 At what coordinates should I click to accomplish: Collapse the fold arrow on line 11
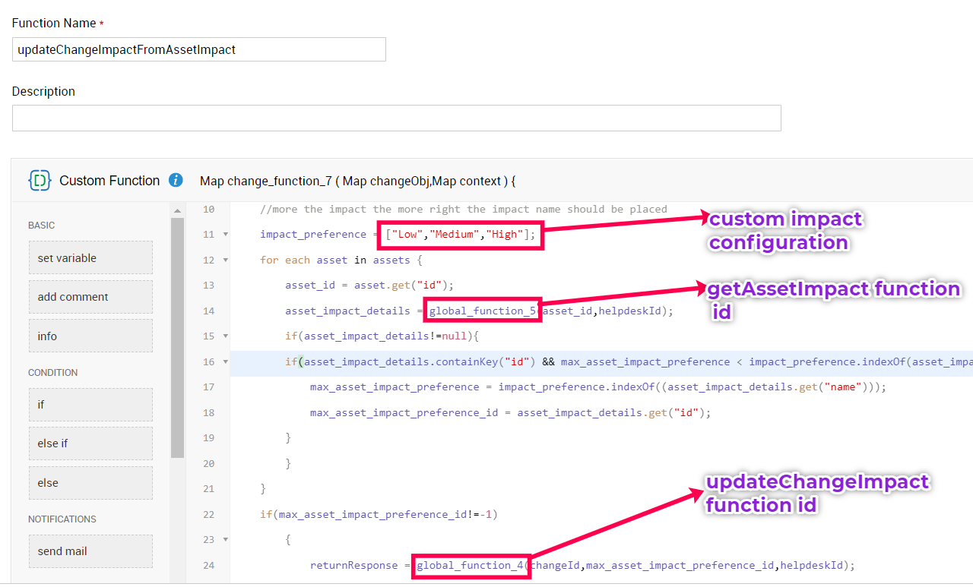pos(226,235)
